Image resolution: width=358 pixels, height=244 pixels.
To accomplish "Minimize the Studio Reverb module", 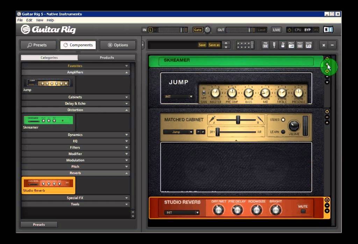I will [x=327, y=205].
